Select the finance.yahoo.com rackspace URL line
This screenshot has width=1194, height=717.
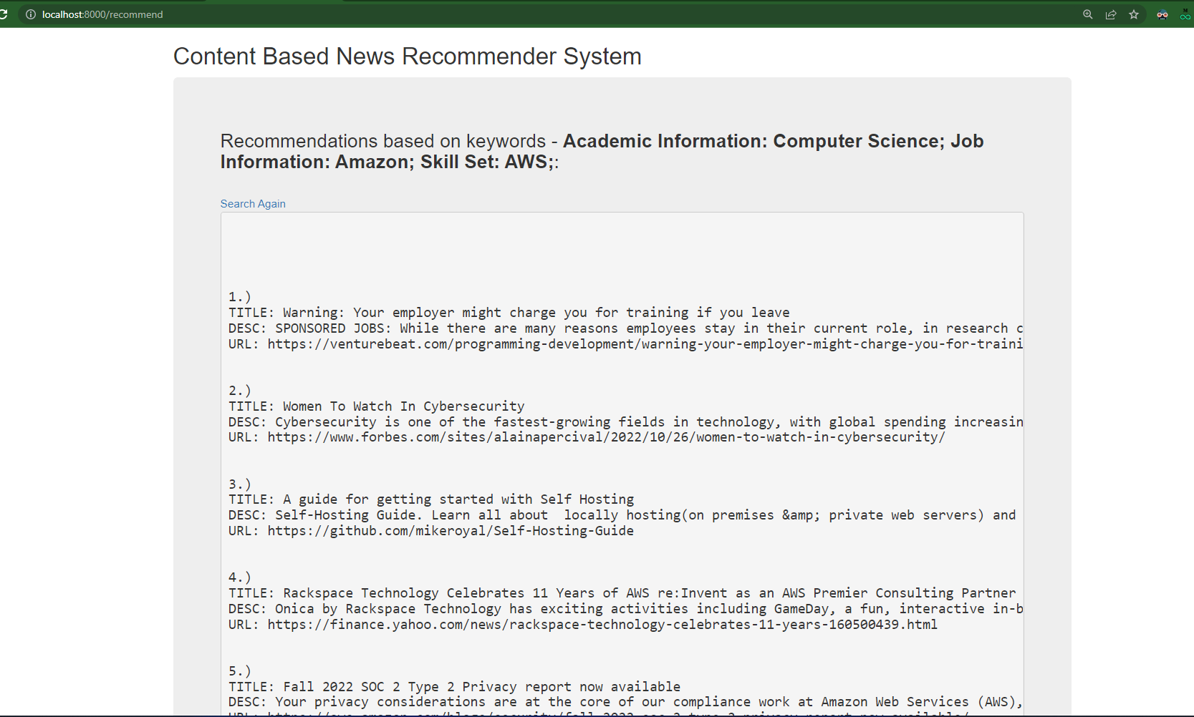[x=583, y=625]
